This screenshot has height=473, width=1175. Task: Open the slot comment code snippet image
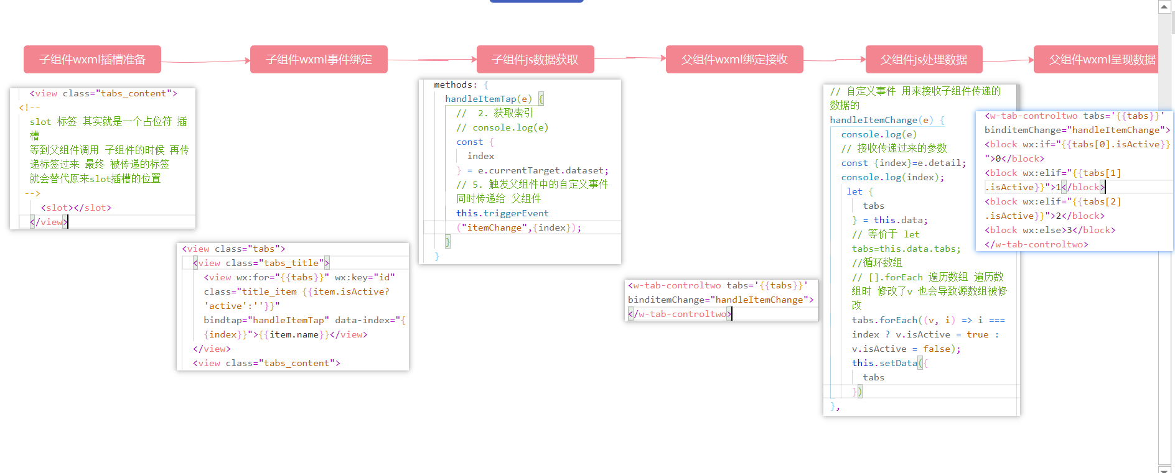coord(103,158)
